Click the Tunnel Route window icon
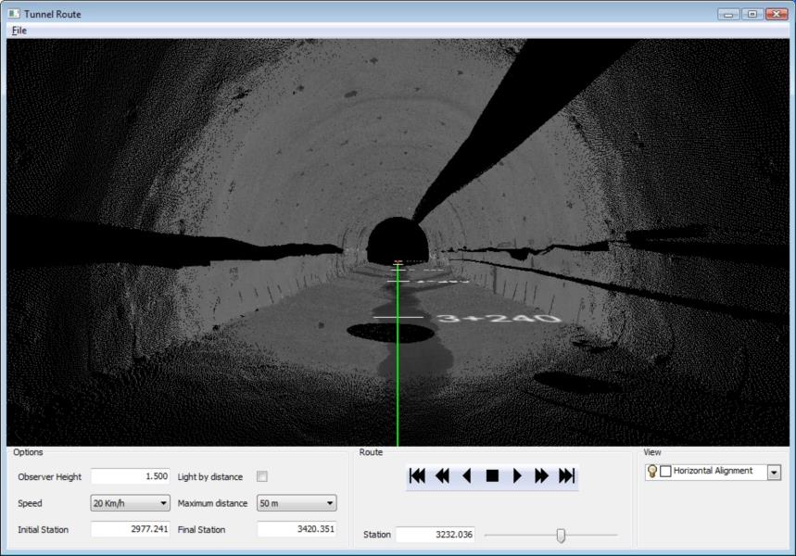796x556 pixels. (x=14, y=14)
